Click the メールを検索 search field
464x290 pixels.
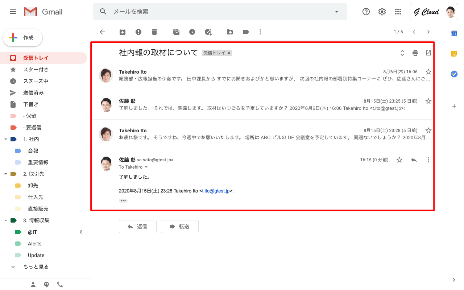click(217, 12)
